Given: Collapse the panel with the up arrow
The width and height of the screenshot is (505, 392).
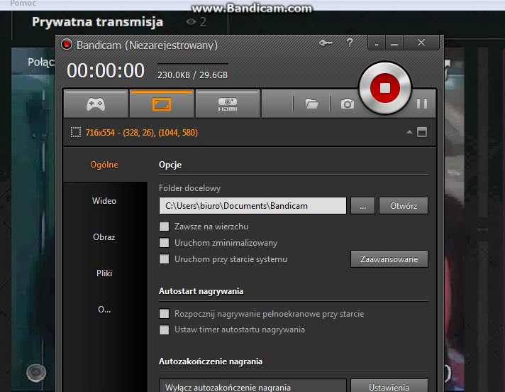Looking at the screenshot, I should pos(409,132).
